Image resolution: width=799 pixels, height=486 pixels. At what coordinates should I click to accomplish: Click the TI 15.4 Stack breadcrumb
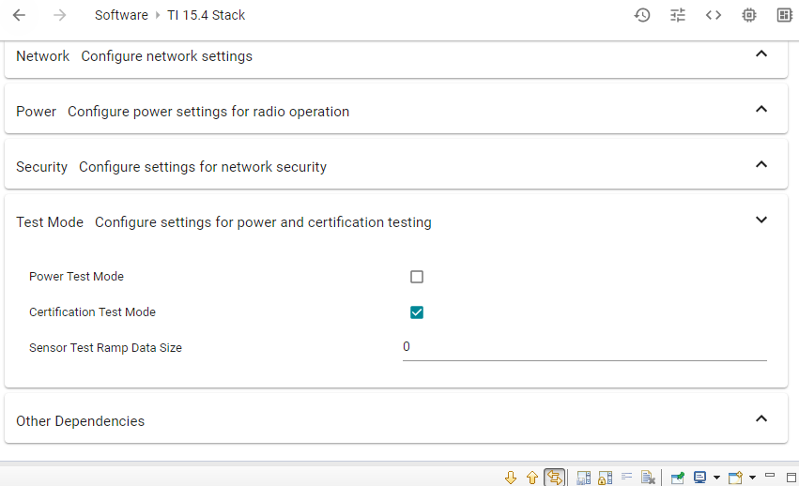click(x=206, y=15)
